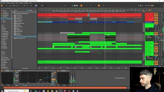Image resolution: width=164 pixels, height=92 pixels.
Task: Open the Playback menu
Action: click(x=13, y=3)
